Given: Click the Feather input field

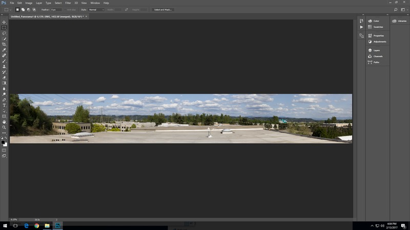Looking at the screenshot, I should [56, 10].
